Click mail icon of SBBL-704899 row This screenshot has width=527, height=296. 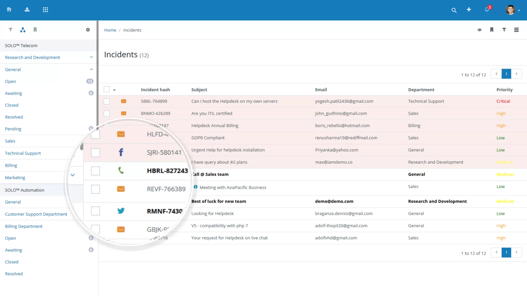click(x=124, y=101)
